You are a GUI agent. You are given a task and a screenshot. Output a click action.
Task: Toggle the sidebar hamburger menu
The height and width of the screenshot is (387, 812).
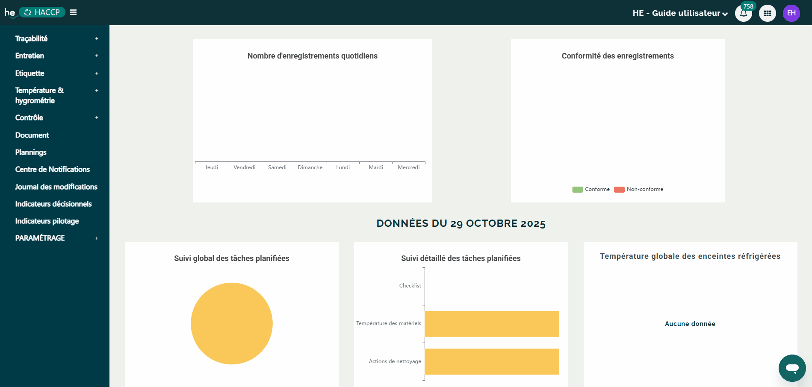coord(73,12)
